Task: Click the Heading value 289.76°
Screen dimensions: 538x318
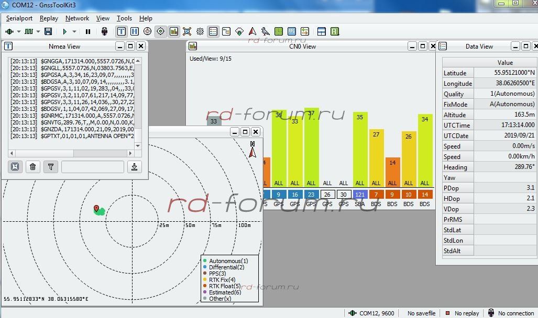Action: tap(524, 167)
